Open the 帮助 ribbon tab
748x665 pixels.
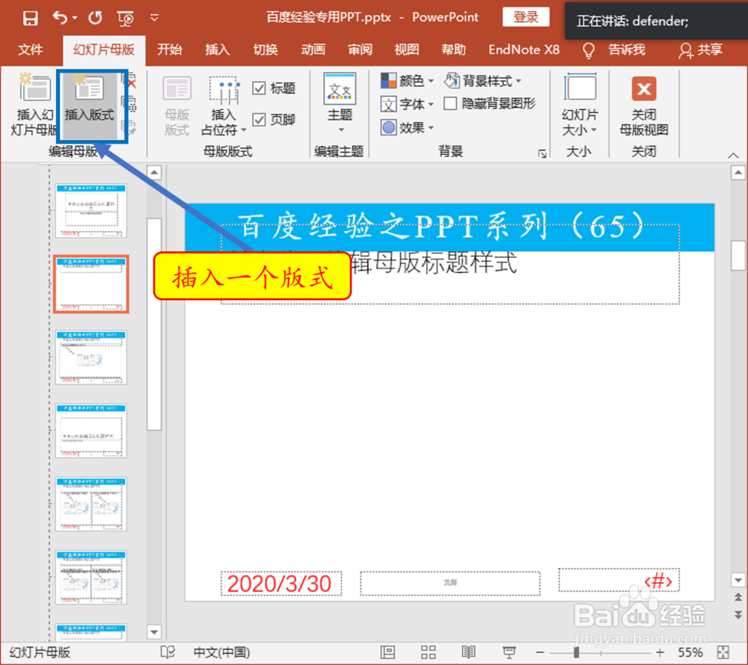453,49
